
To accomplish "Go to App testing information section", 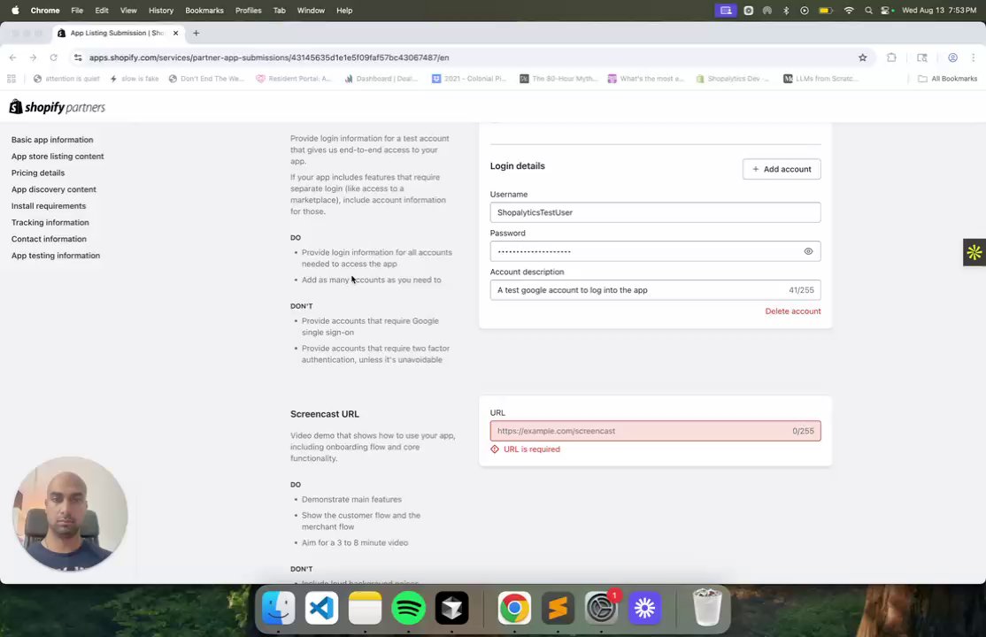I will pyautogui.click(x=56, y=256).
